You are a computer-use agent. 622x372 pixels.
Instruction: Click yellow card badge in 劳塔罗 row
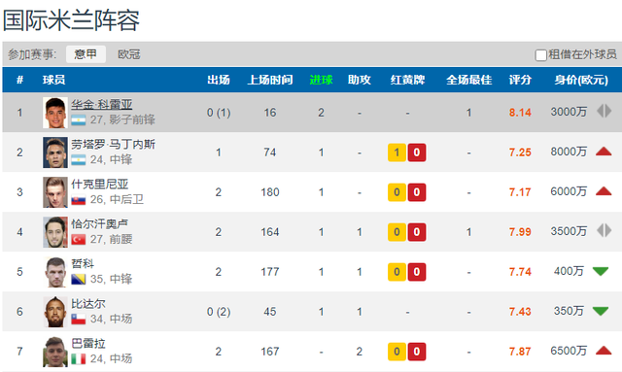tap(397, 152)
